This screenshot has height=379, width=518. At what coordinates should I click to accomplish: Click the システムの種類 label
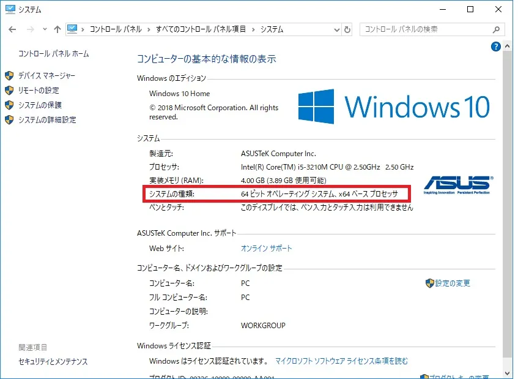(x=172, y=194)
